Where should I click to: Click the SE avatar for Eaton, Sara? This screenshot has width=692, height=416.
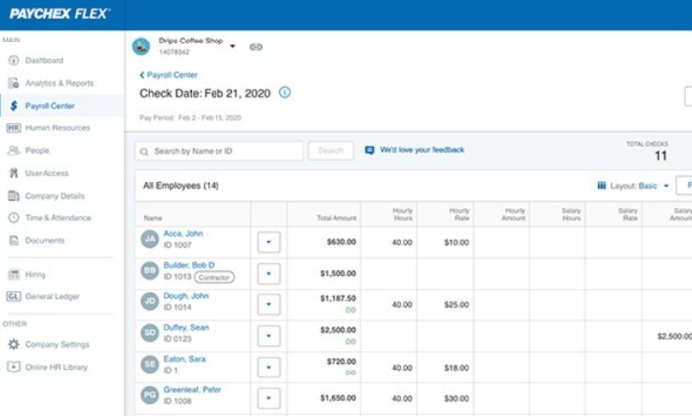150,365
